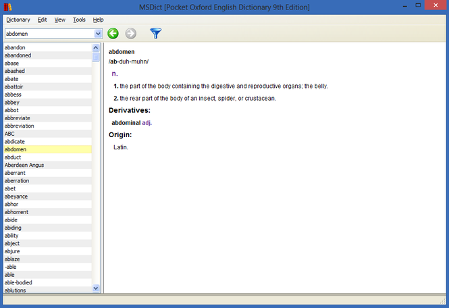Click the word list scrollbar thumb
The height and width of the screenshot is (308, 449).
(x=96, y=57)
